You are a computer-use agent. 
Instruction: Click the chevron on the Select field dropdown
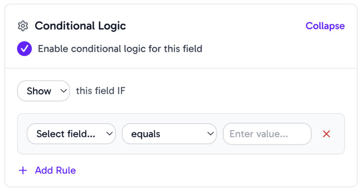tap(109, 134)
